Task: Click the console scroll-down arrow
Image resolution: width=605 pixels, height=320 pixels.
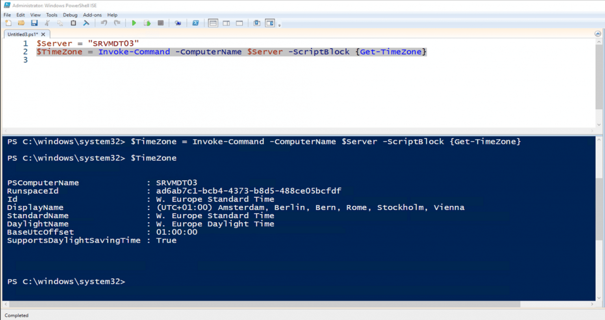Action: click(599, 298)
